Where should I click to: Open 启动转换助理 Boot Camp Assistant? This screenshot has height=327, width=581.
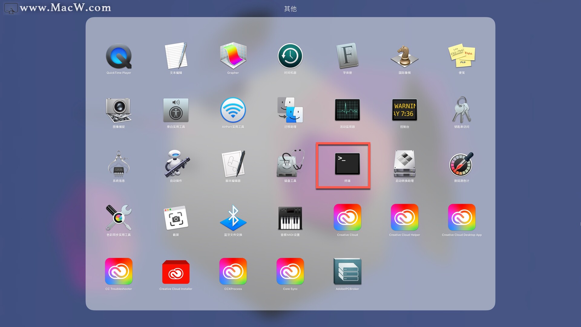405,164
